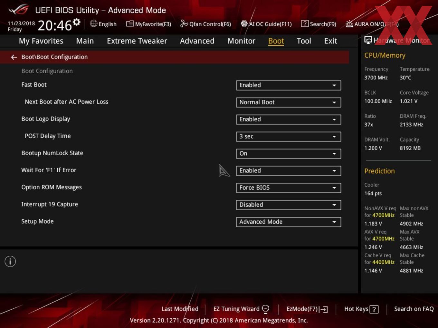Click the 2133 MHz DRAM frequency
The height and width of the screenshot is (328, 438).
click(411, 124)
